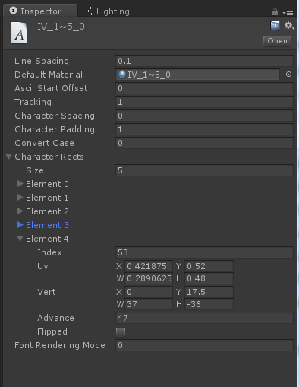The height and width of the screenshot is (387, 299).
Task: Click the Font Rendering Mode label
Action: [x=60, y=345]
